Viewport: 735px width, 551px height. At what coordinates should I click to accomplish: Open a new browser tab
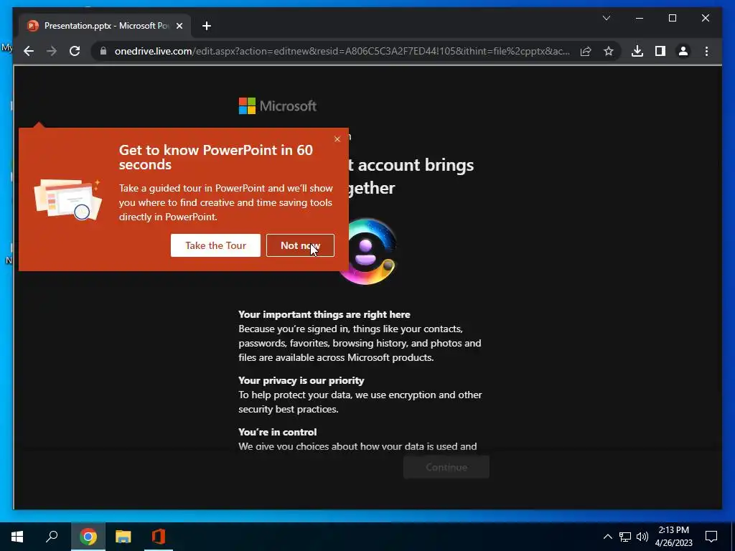point(207,26)
